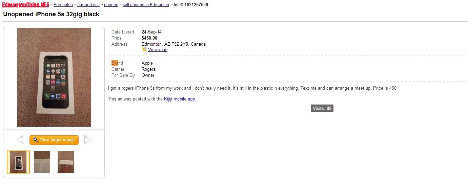Click the previous image arrow
This screenshot has height=183, width=468.
(x=20, y=140)
